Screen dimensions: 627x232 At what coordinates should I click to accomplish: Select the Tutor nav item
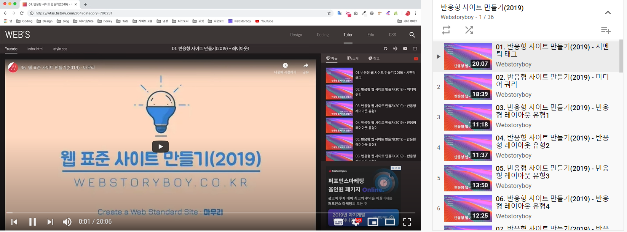(348, 35)
